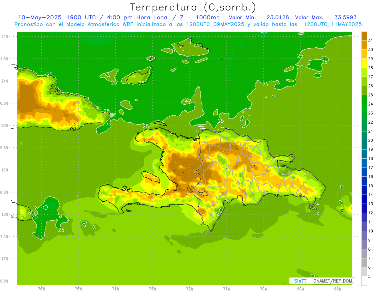
Task: Click the colorbar label '5'
Action: [370, 277]
